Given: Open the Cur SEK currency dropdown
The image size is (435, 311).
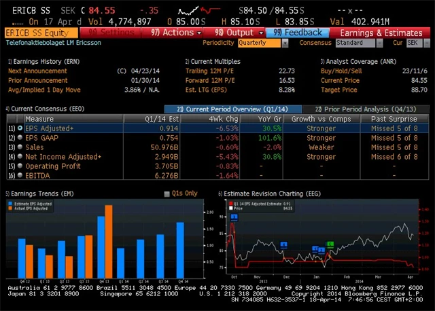Looking at the screenshot, I should [x=413, y=43].
